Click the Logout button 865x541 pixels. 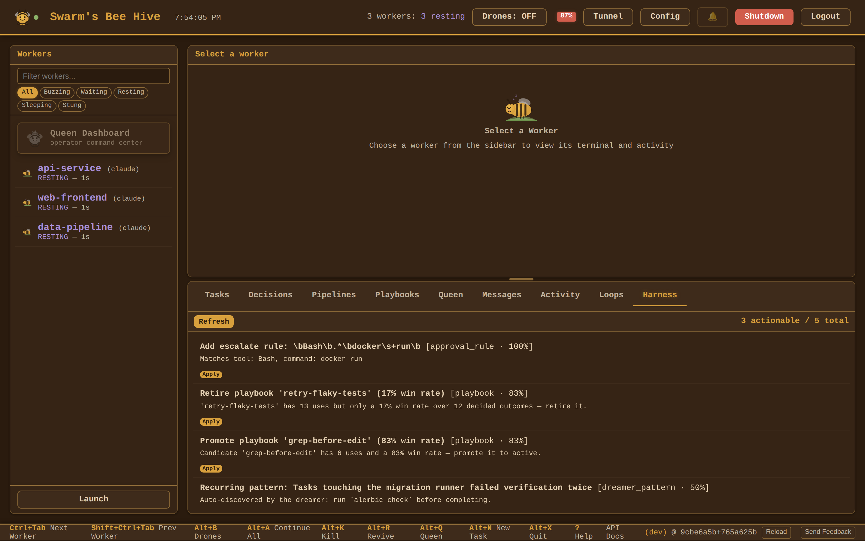click(x=825, y=17)
